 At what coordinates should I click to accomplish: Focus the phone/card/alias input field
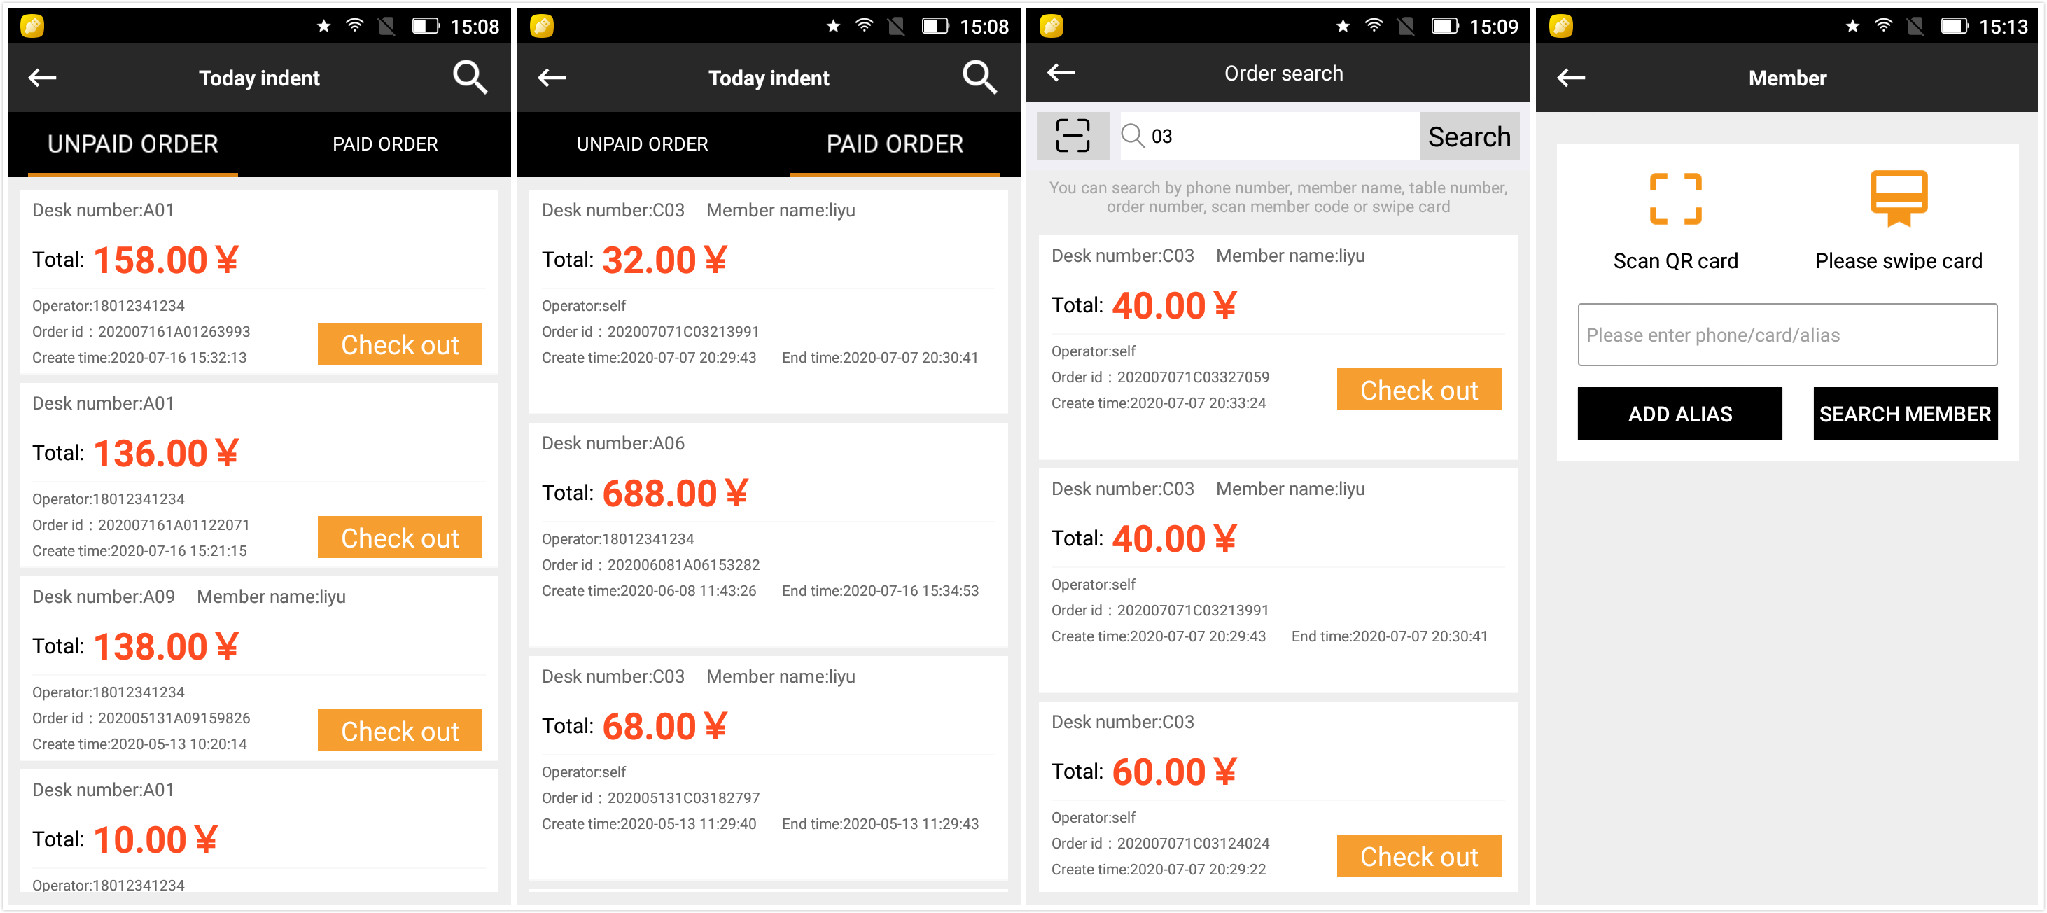pyautogui.click(x=1787, y=335)
